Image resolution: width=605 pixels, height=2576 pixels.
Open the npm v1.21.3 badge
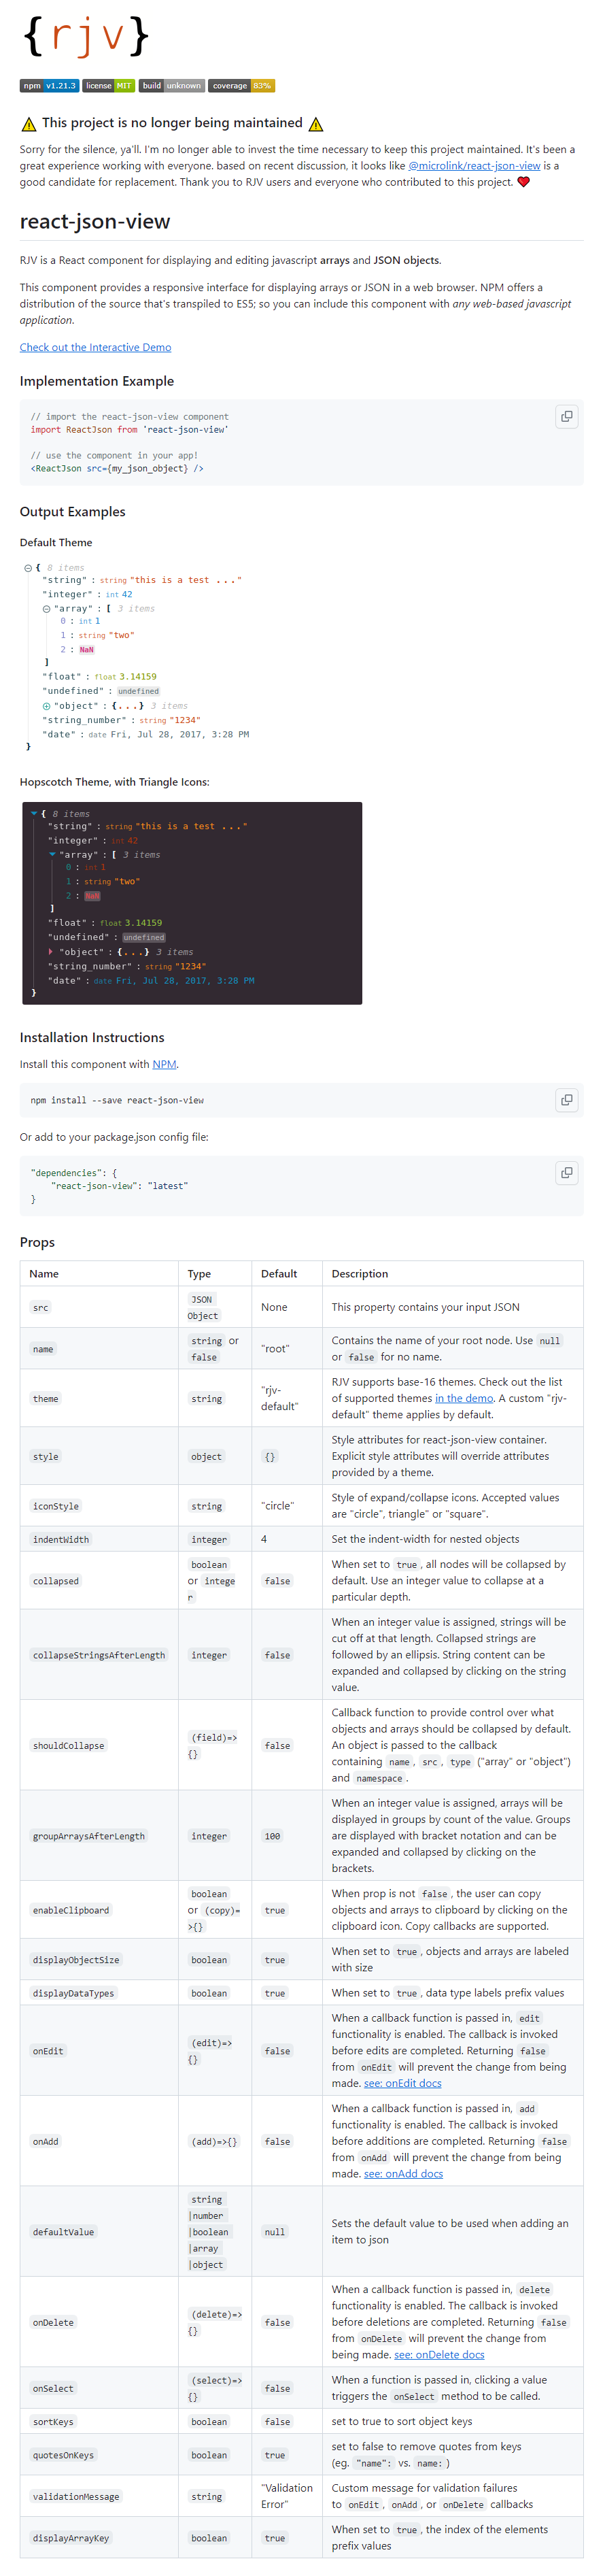pyautogui.click(x=49, y=86)
